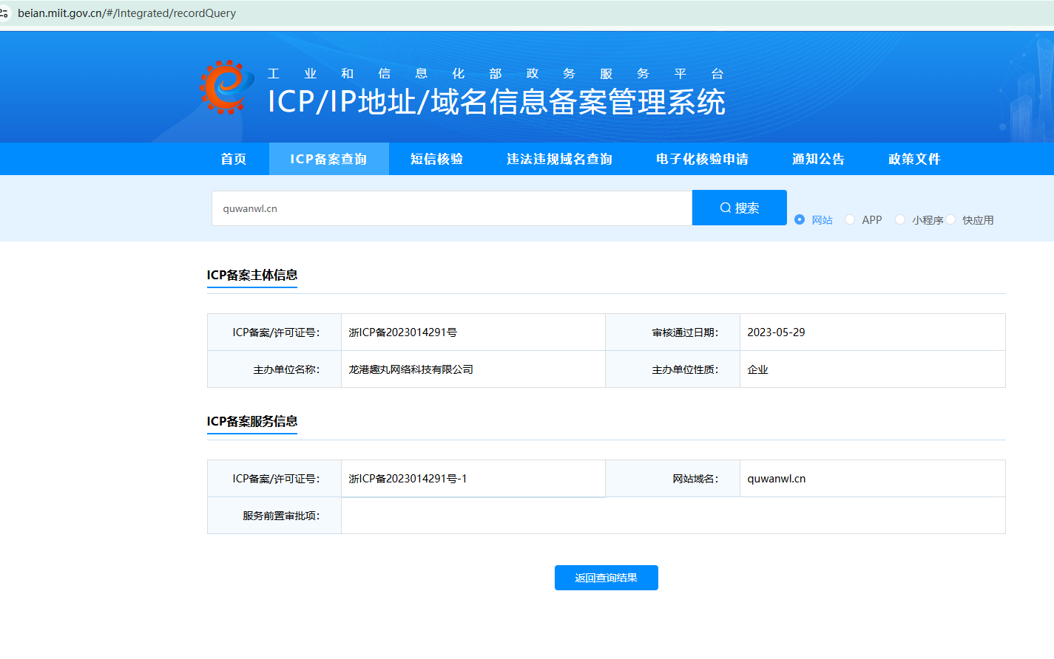Click the 返回查询结果 button
This screenshot has height=659, width=1054.
click(607, 578)
